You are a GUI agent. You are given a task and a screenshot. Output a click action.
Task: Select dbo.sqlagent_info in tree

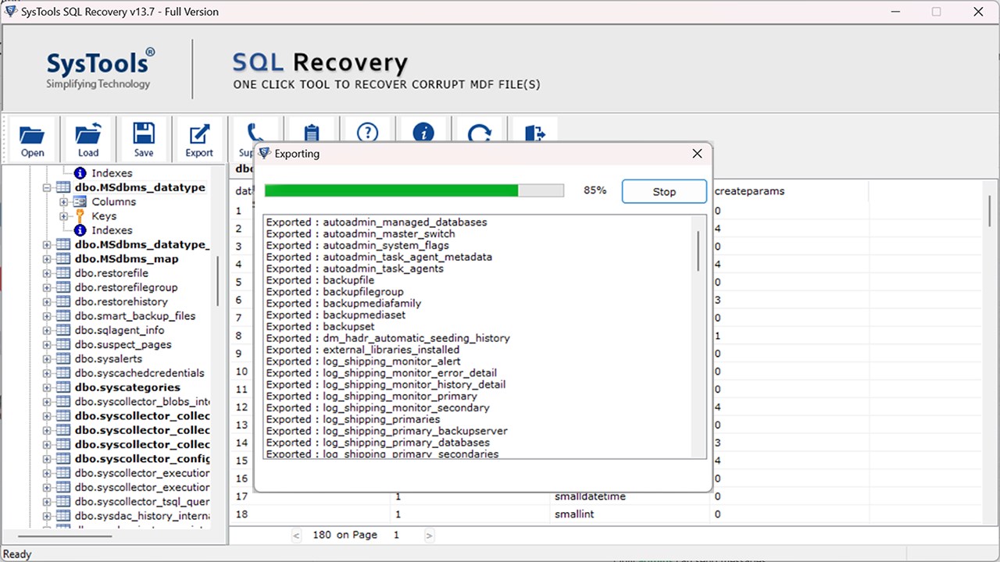pyautogui.click(x=120, y=330)
